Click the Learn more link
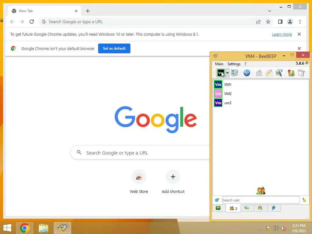Image resolution: width=312 pixels, height=234 pixels. point(282,34)
